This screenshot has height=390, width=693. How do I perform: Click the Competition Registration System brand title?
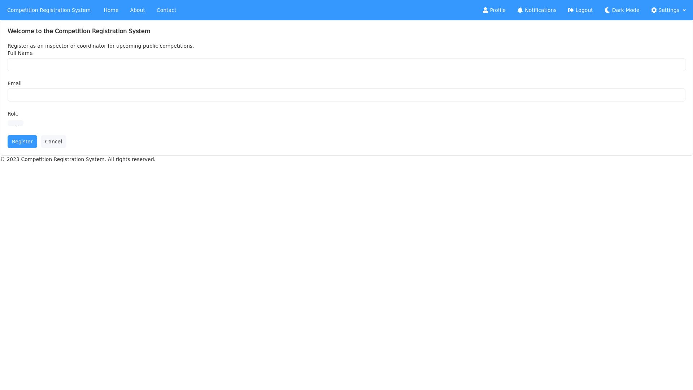coord(49,10)
